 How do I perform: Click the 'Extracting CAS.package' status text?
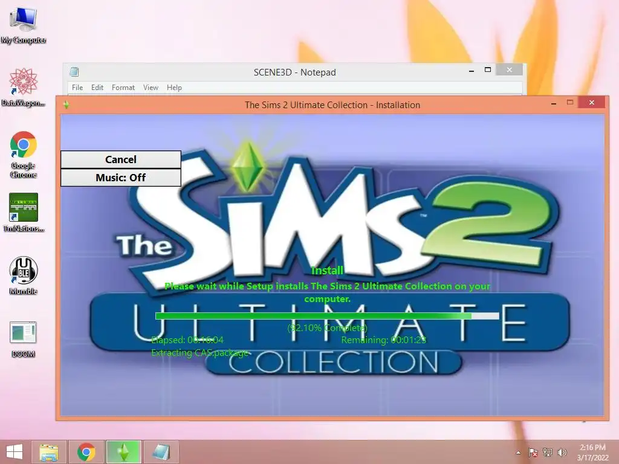(199, 353)
